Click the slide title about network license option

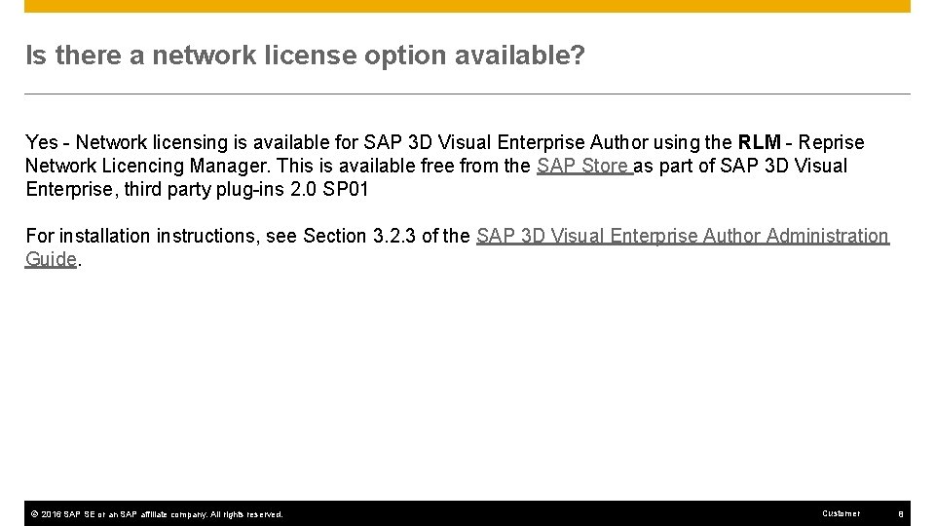click(x=305, y=55)
